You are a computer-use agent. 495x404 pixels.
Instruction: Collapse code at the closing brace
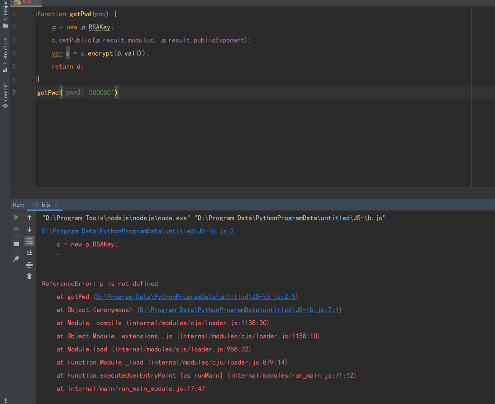pos(34,79)
